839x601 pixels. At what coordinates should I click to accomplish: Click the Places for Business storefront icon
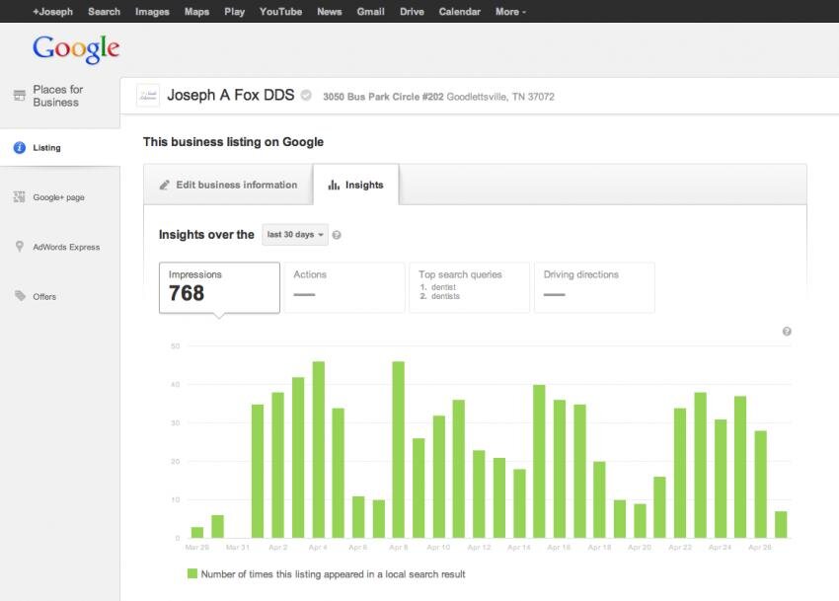tap(20, 96)
